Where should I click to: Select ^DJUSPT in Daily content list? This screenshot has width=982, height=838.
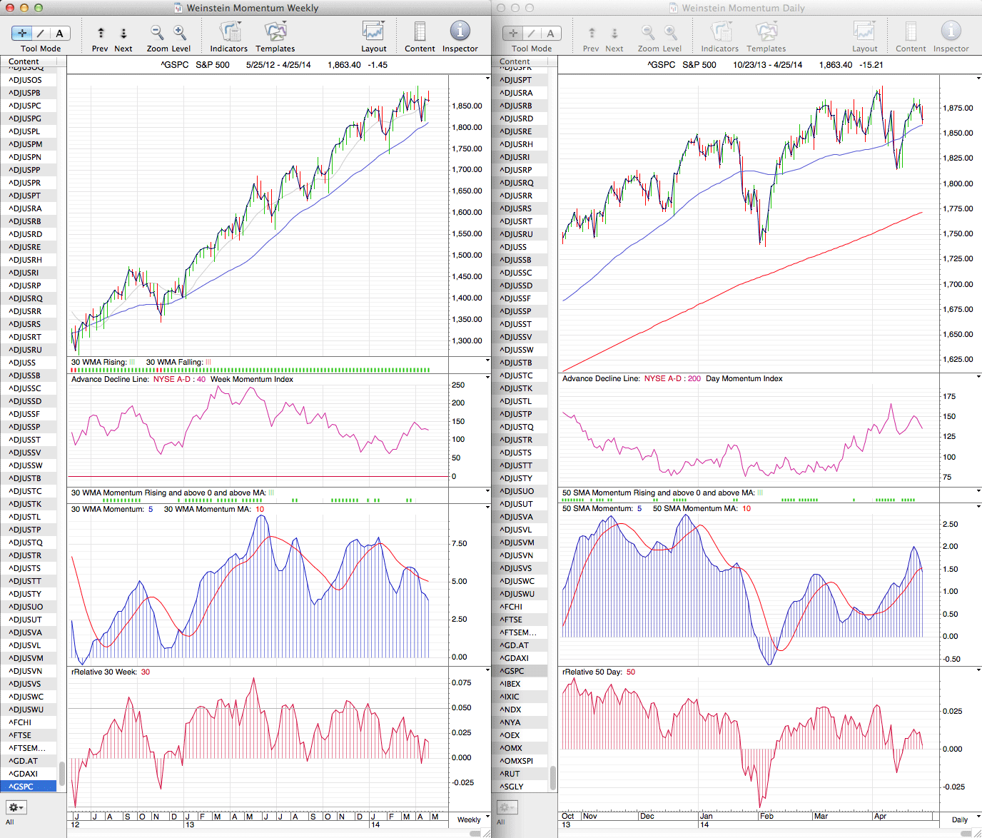[520, 80]
